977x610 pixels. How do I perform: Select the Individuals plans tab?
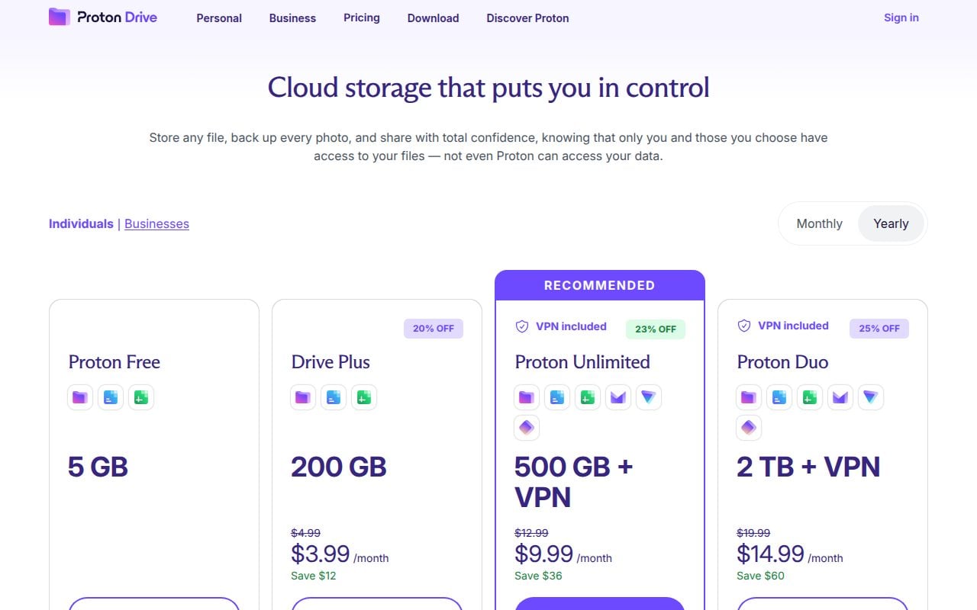81,223
